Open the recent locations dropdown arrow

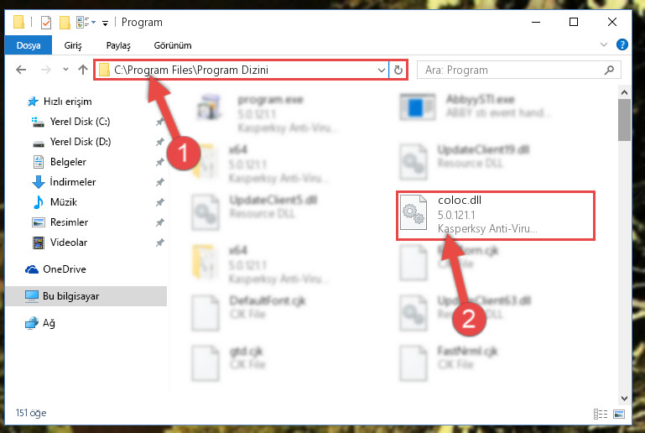[x=65, y=70]
